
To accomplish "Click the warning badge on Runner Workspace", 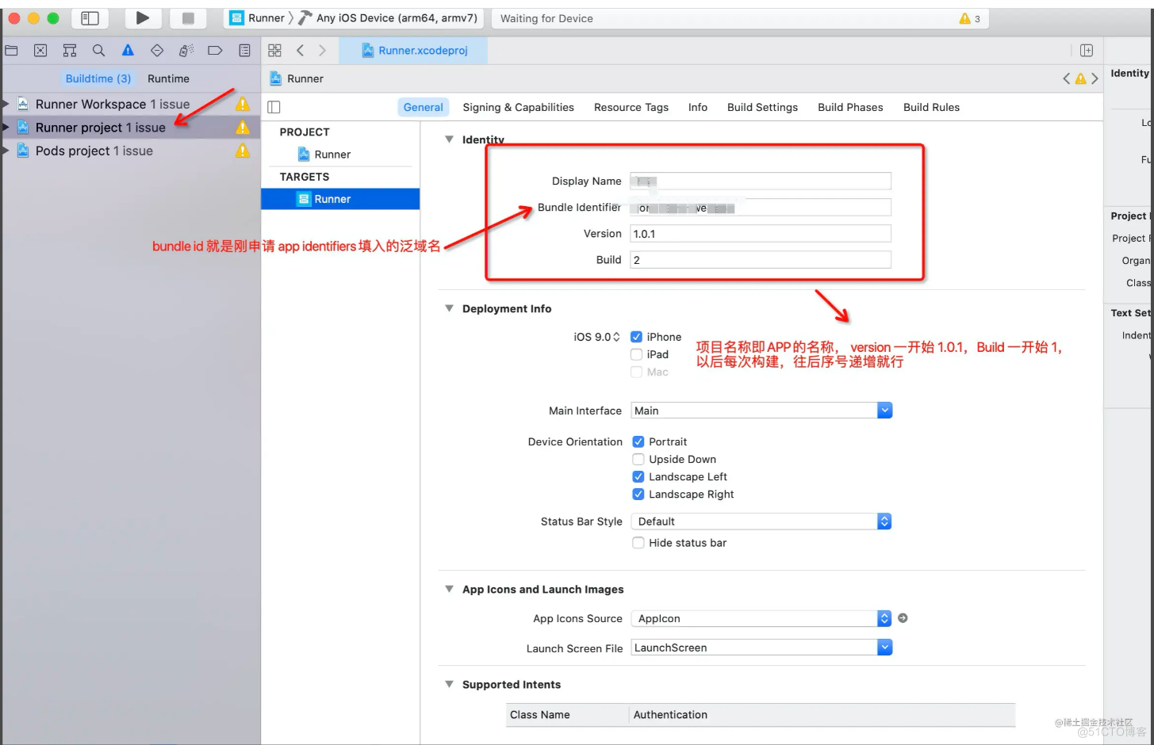I will [x=243, y=104].
